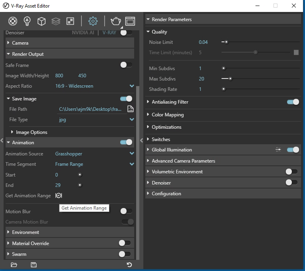Expand the Environment section
Screen dimensions: 305x271
point(70,232)
